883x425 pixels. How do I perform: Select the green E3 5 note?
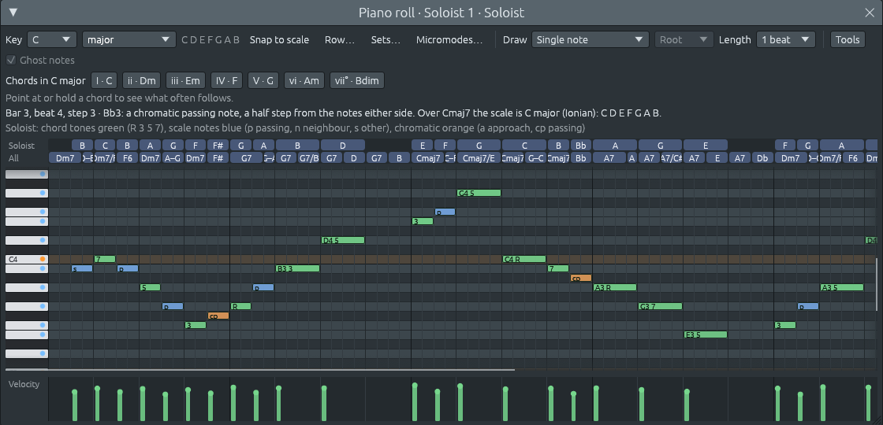click(706, 334)
